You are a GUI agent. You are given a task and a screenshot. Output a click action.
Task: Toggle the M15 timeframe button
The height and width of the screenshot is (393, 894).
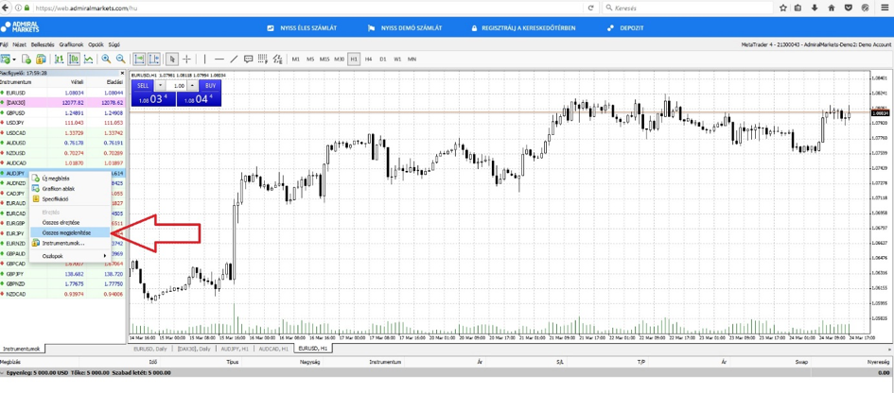pos(324,60)
